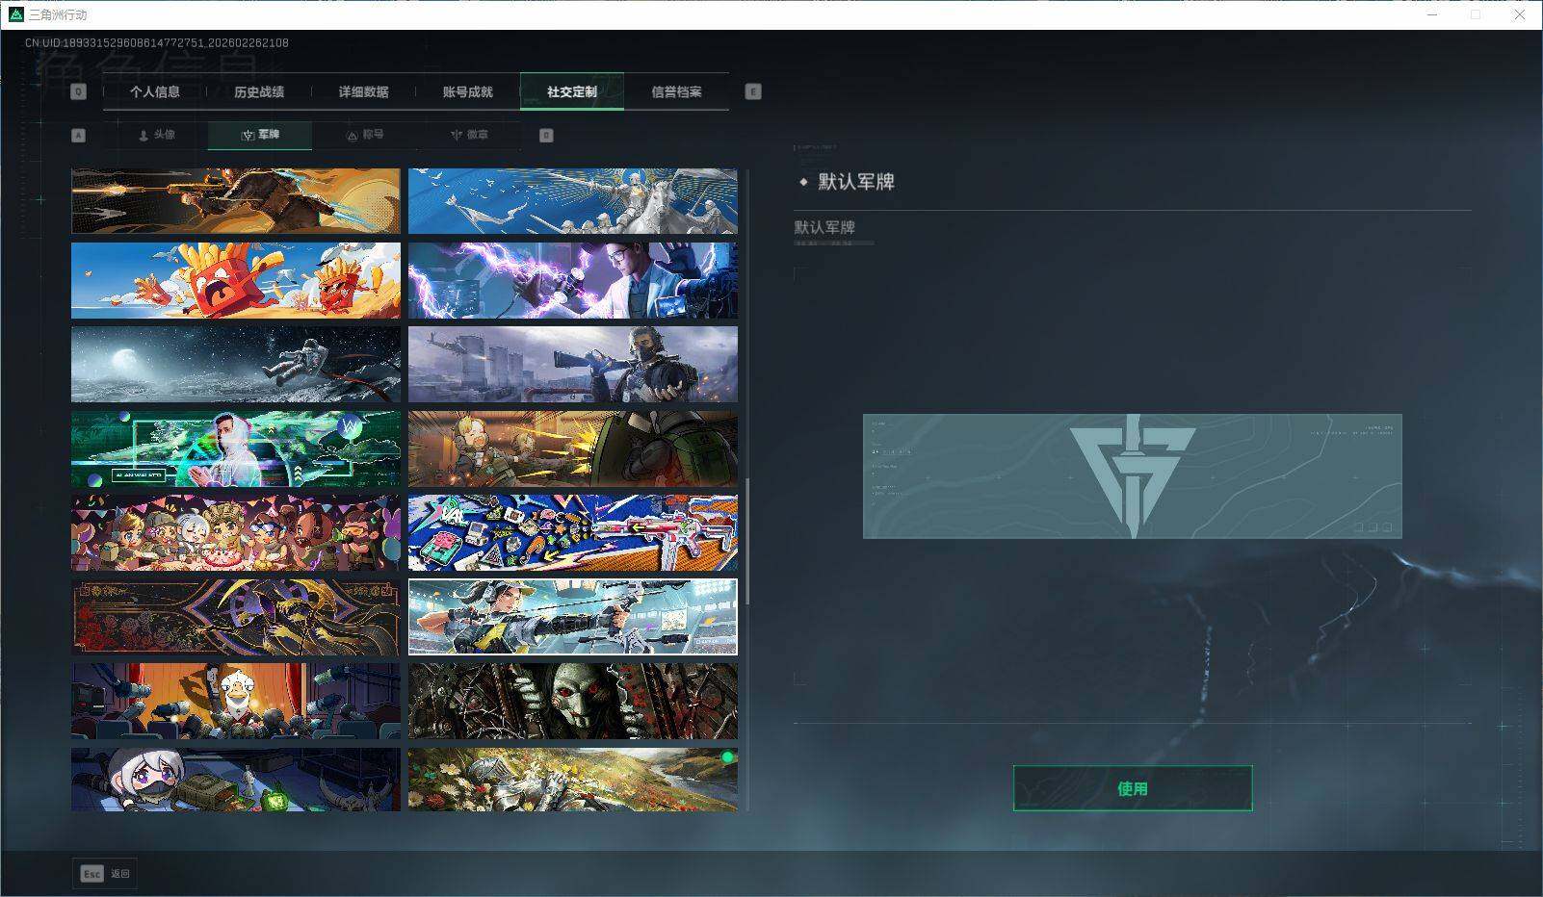Choose the highlighted archer girl dog tag
Screen dimensions: 1543x897
pos(573,617)
